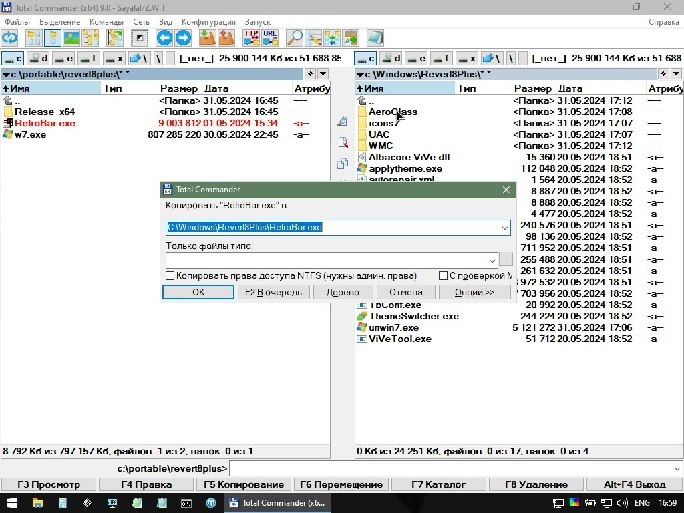Open left panel favorites asterisk button
The height and width of the screenshot is (513, 684).
tap(310, 74)
